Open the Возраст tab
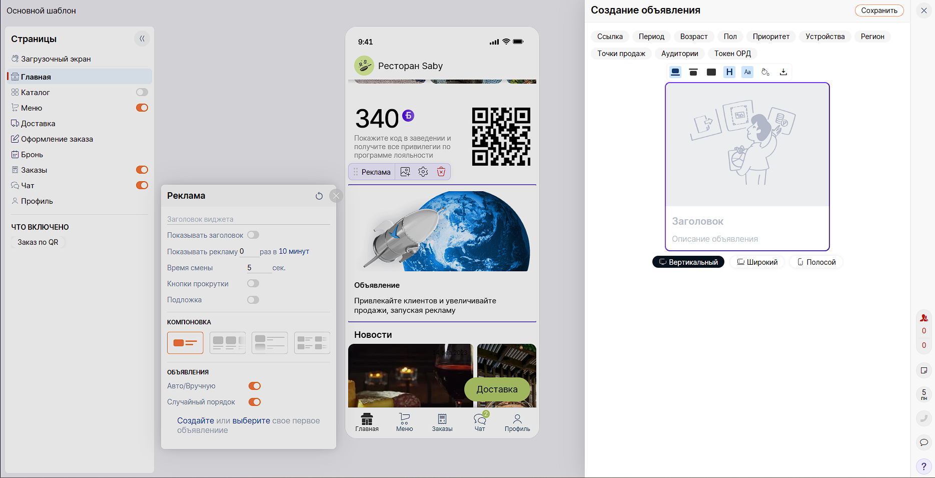Viewport: 935px width, 478px height. (694, 37)
